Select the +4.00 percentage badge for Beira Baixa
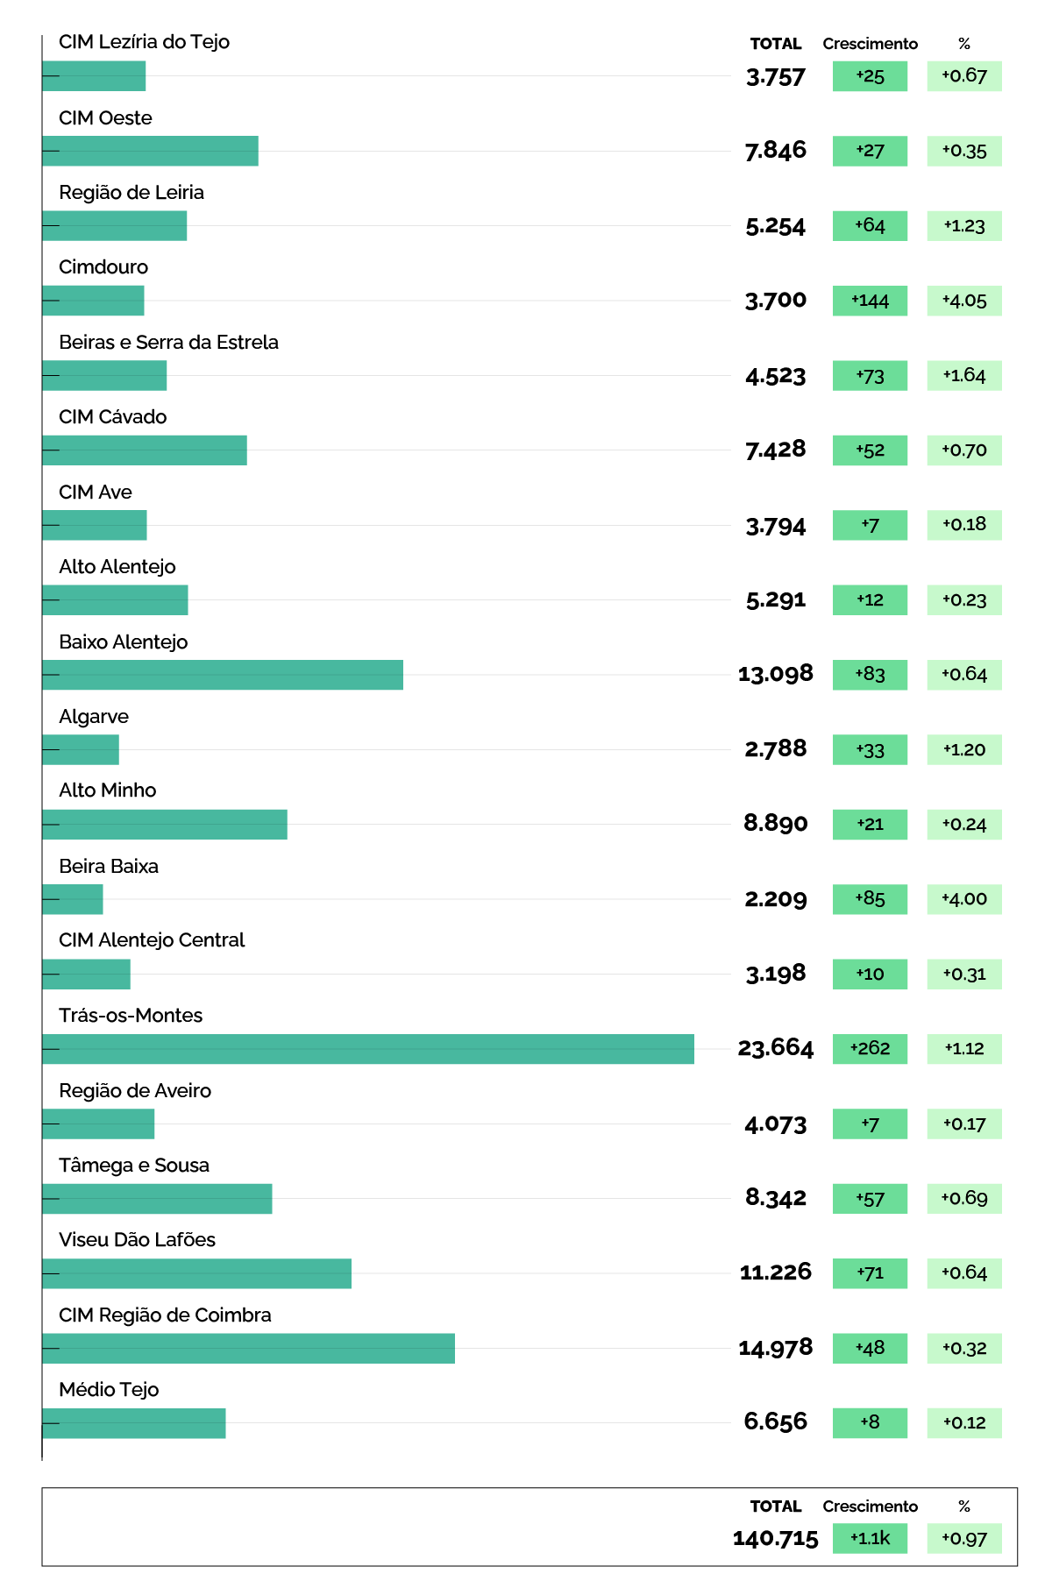 coord(964,899)
